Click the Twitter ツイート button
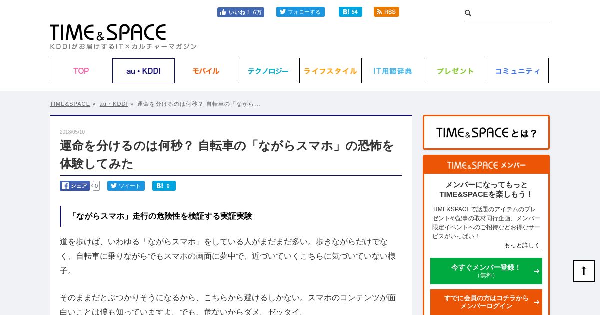 pyautogui.click(x=126, y=186)
